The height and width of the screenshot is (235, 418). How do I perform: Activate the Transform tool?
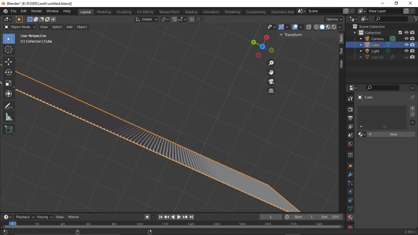9,94
